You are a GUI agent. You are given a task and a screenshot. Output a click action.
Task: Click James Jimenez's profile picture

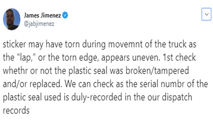click(x=12, y=19)
